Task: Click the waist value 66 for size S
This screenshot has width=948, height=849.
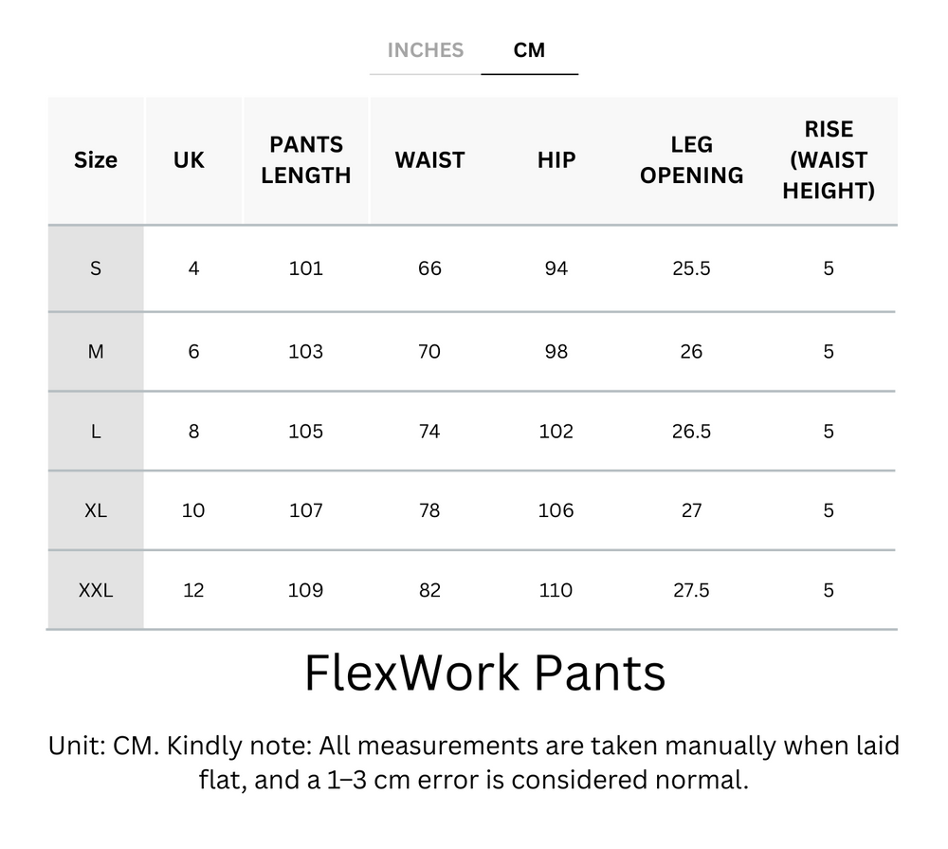Action: (429, 268)
